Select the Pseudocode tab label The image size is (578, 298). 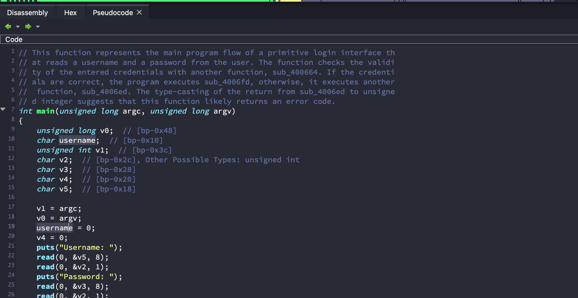point(113,13)
